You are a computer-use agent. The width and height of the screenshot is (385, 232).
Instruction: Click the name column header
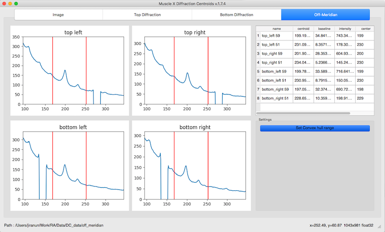coord(277,29)
